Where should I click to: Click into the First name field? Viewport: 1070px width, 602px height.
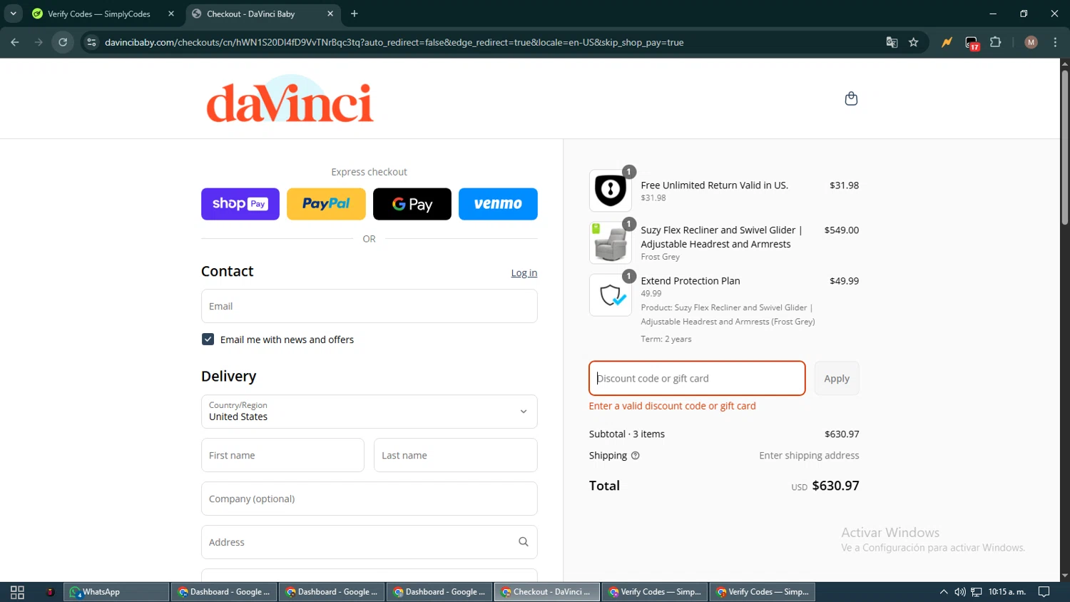click(282, 455)
